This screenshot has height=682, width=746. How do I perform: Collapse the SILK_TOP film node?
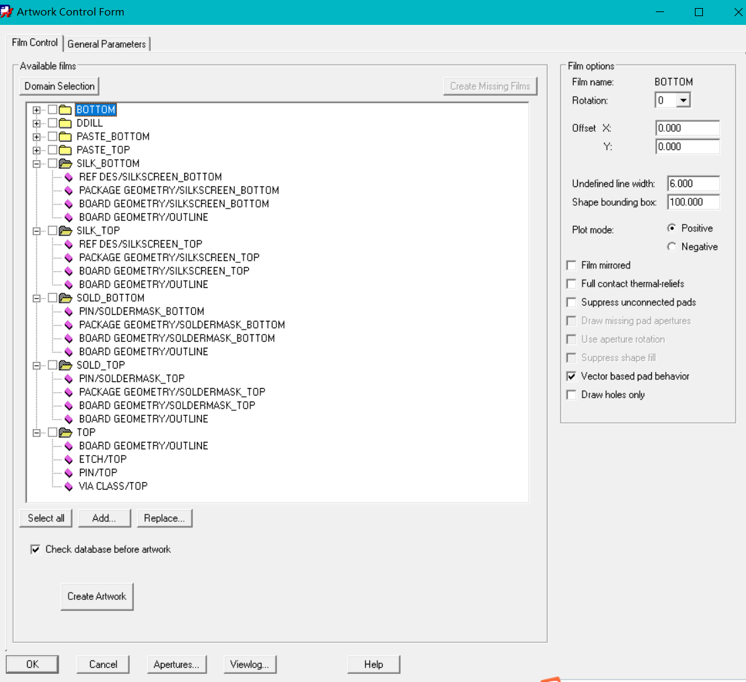pos(36,231)
